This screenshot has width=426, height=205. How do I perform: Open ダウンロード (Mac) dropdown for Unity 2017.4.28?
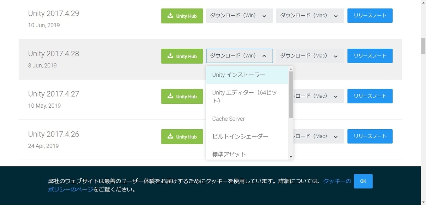[310, 56]
